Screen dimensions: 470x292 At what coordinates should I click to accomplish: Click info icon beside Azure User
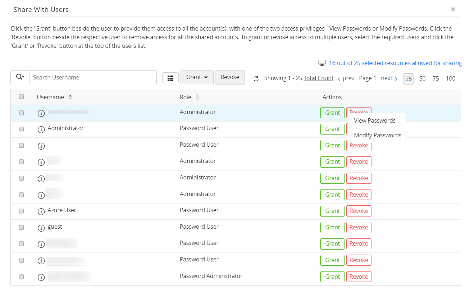41,211
